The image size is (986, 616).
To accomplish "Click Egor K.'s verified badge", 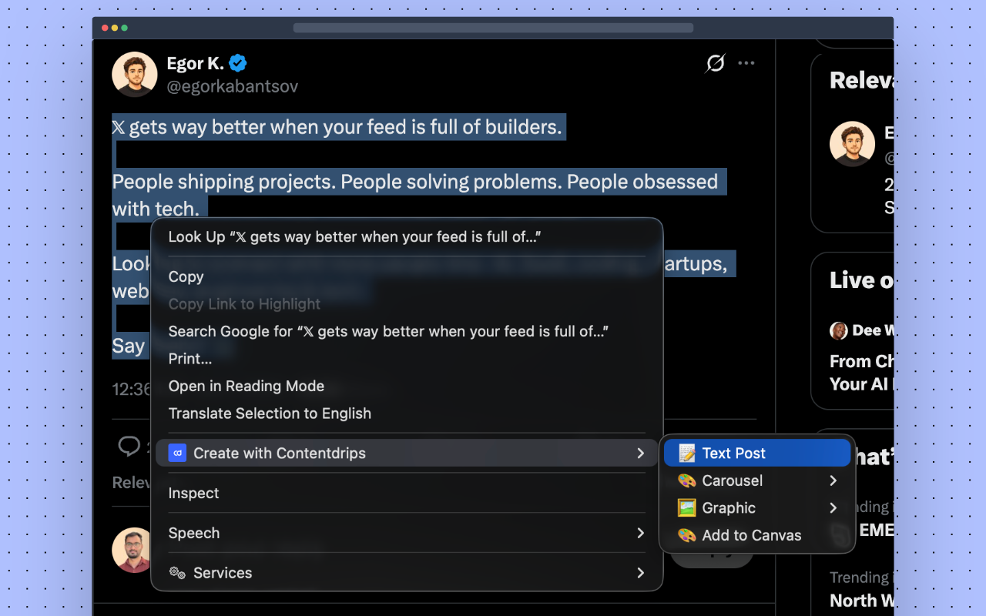I will point(238,63).
